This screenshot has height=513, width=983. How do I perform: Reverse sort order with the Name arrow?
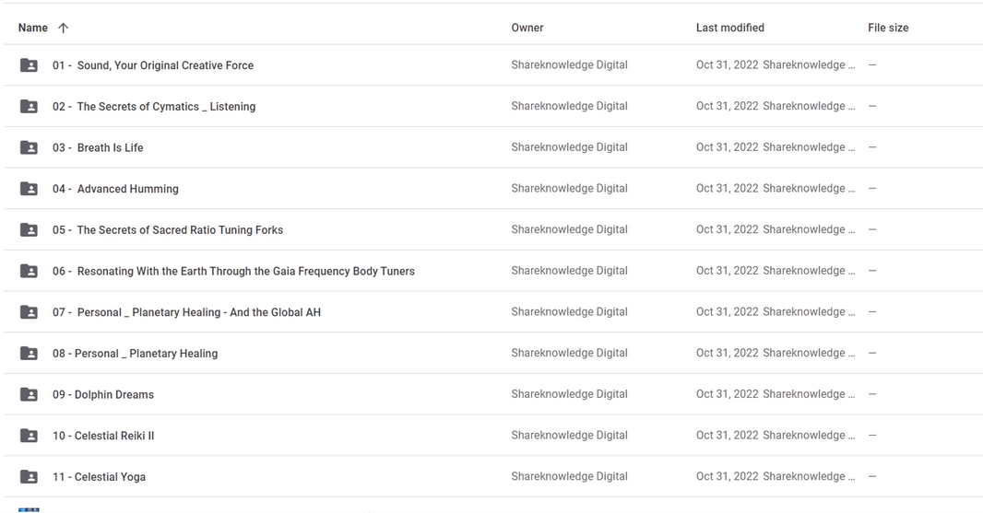[63, 28]
